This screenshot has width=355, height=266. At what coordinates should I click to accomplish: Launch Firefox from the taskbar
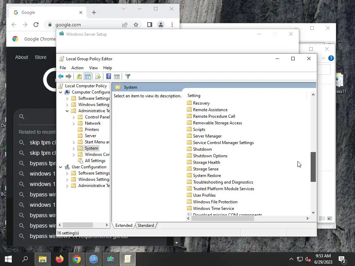coord(60,259)
